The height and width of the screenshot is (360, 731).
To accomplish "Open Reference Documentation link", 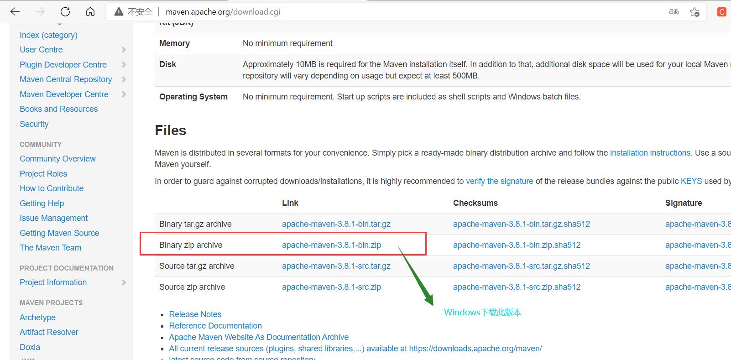I will (215, 326).
